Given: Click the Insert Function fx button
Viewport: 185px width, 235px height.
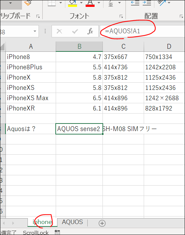Looking at the screenshot, I should (90, 31).
